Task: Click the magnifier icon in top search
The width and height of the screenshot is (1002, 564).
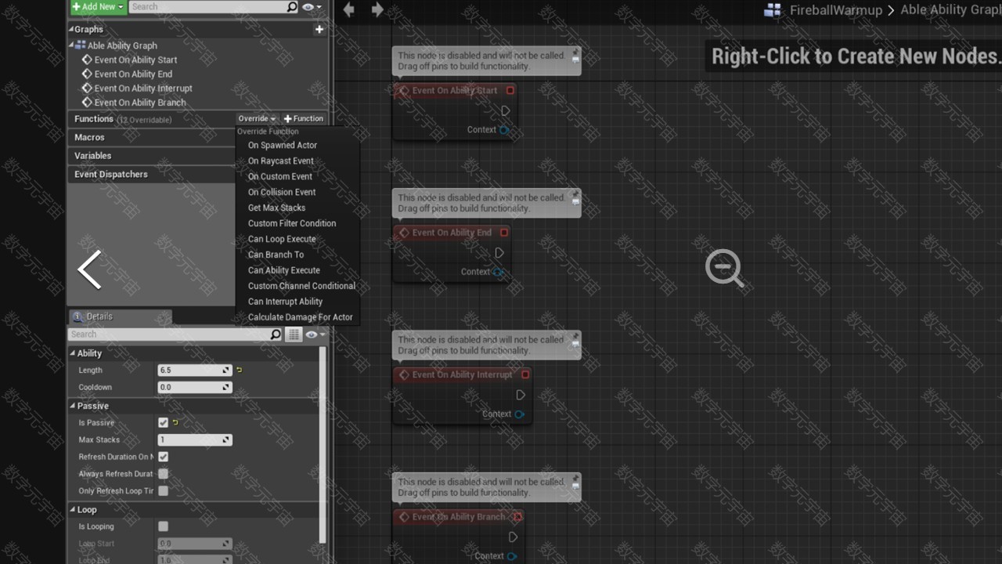Action: pyautogui.click(x=292, y=7)
